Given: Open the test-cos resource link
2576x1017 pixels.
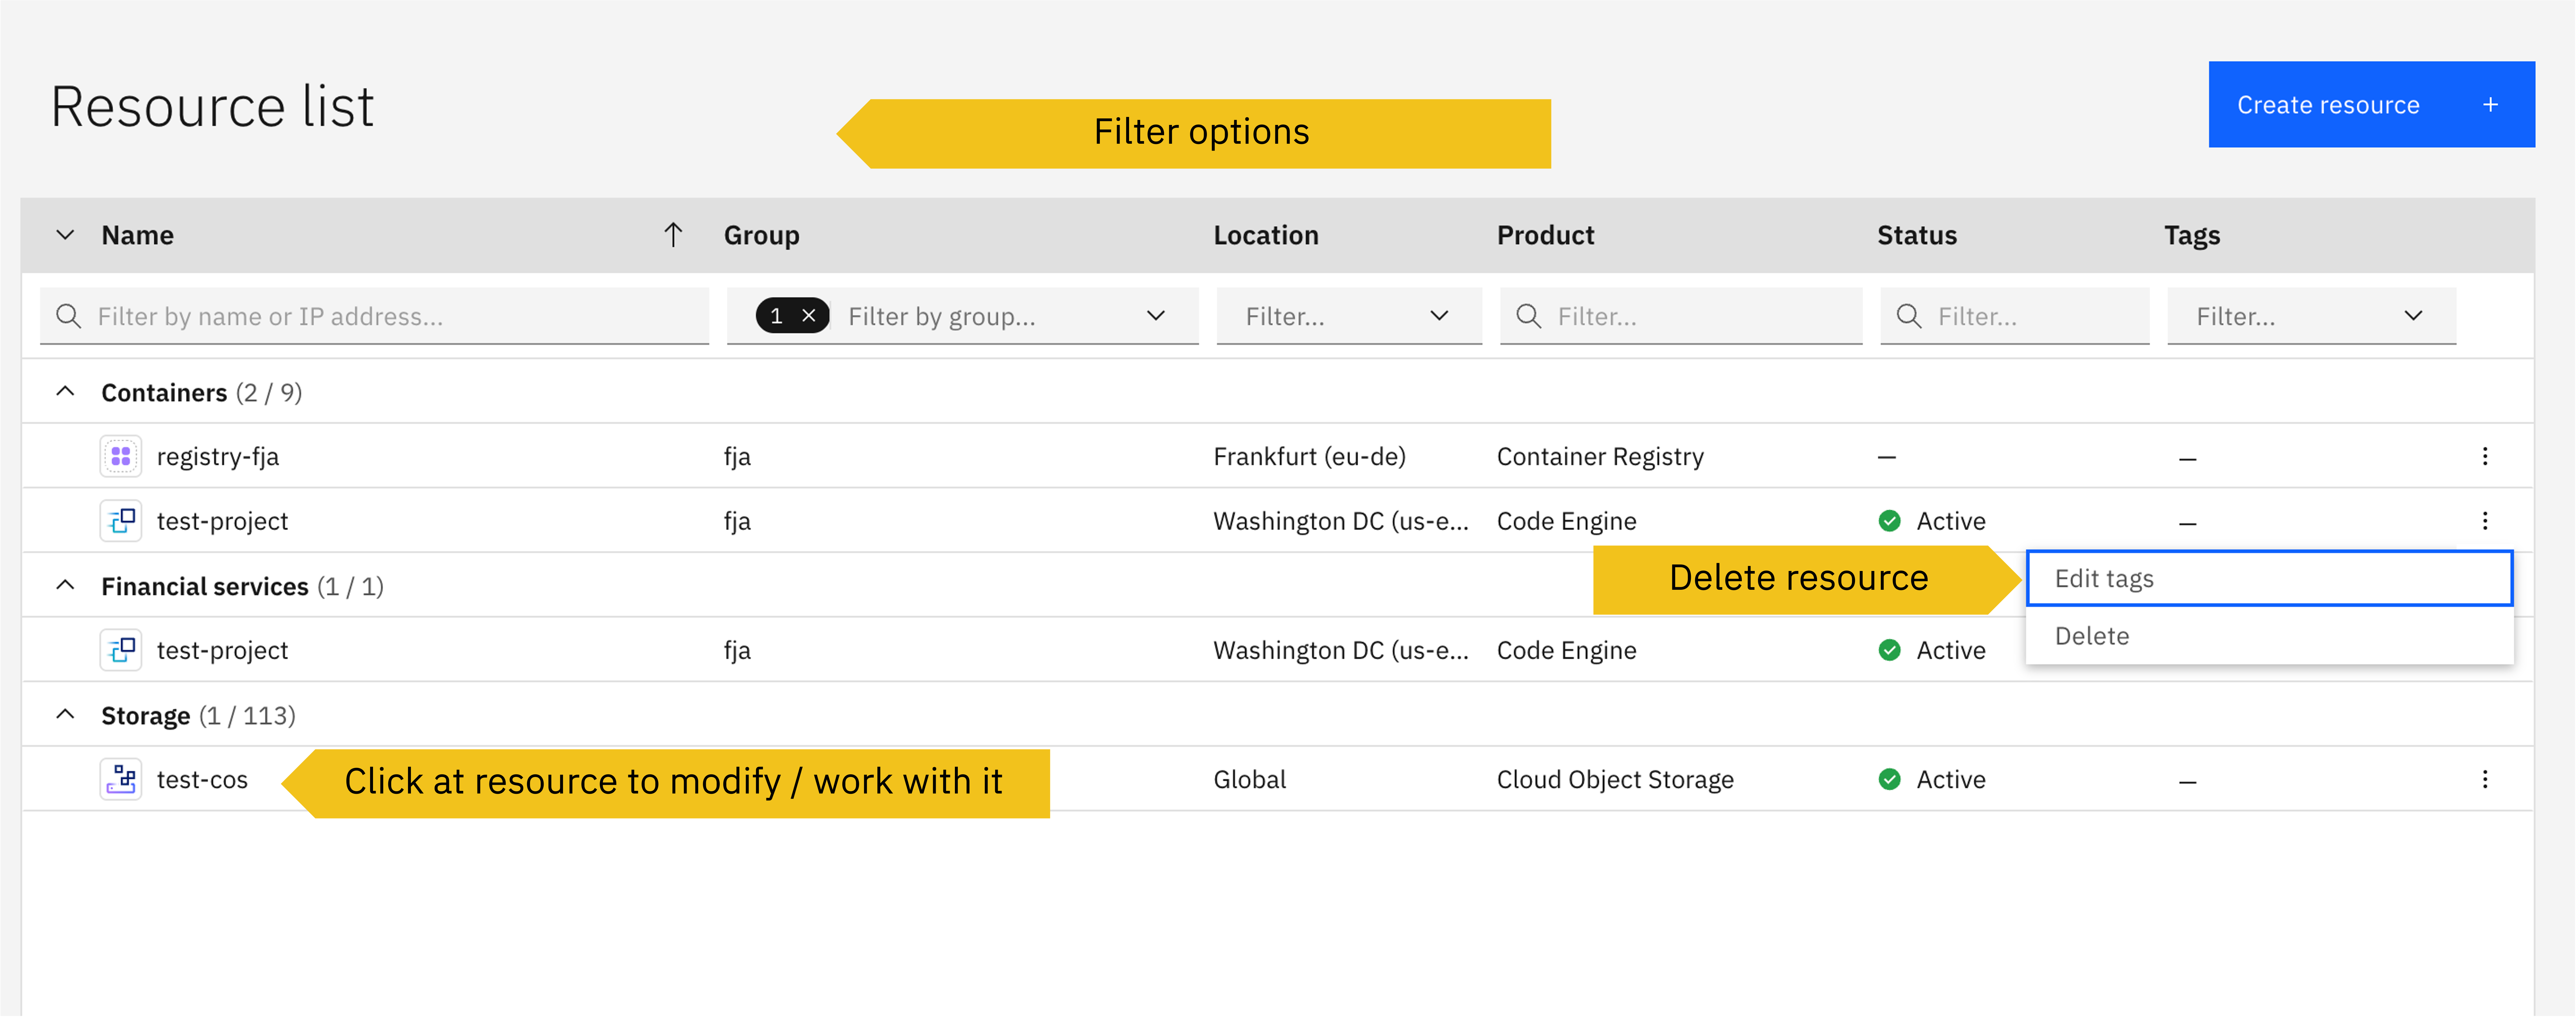Looking at the screenshot, I should [202, 779].
